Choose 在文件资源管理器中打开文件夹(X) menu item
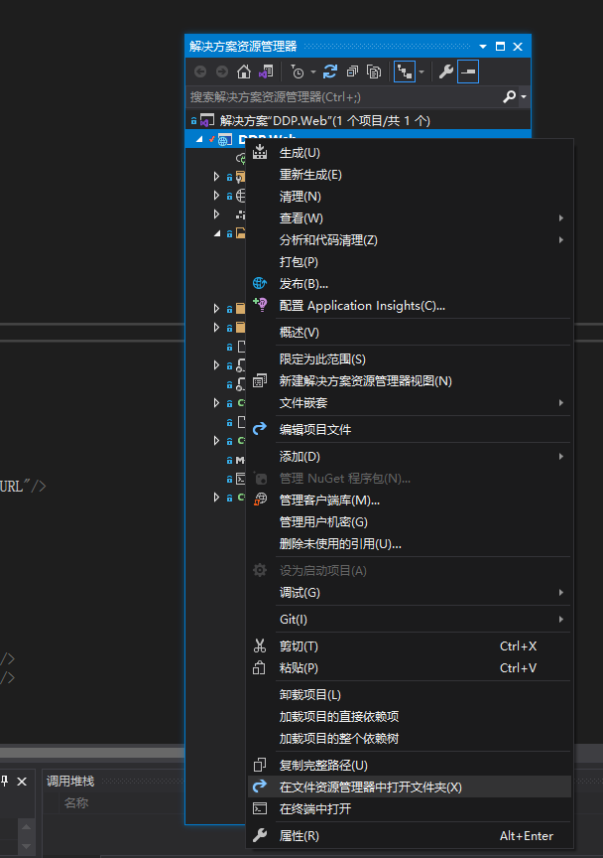This screenshot has width=603, height=858. (x=370, y=786)
